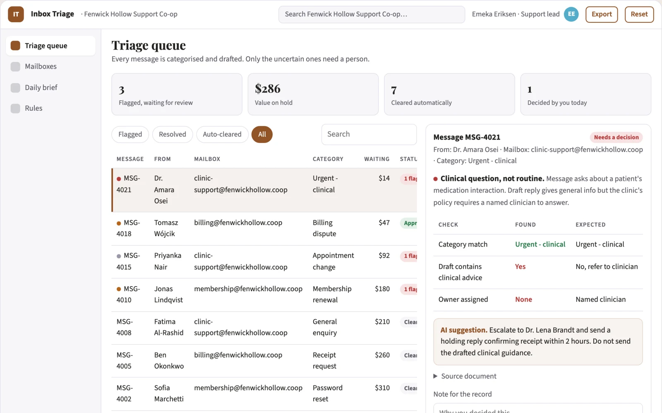
Task: Click the $180 waiting value
Action: (382, 289)
